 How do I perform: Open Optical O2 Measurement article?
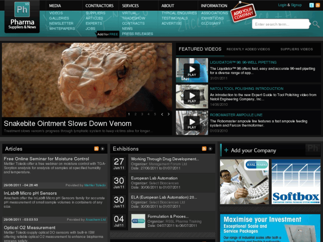29,228
